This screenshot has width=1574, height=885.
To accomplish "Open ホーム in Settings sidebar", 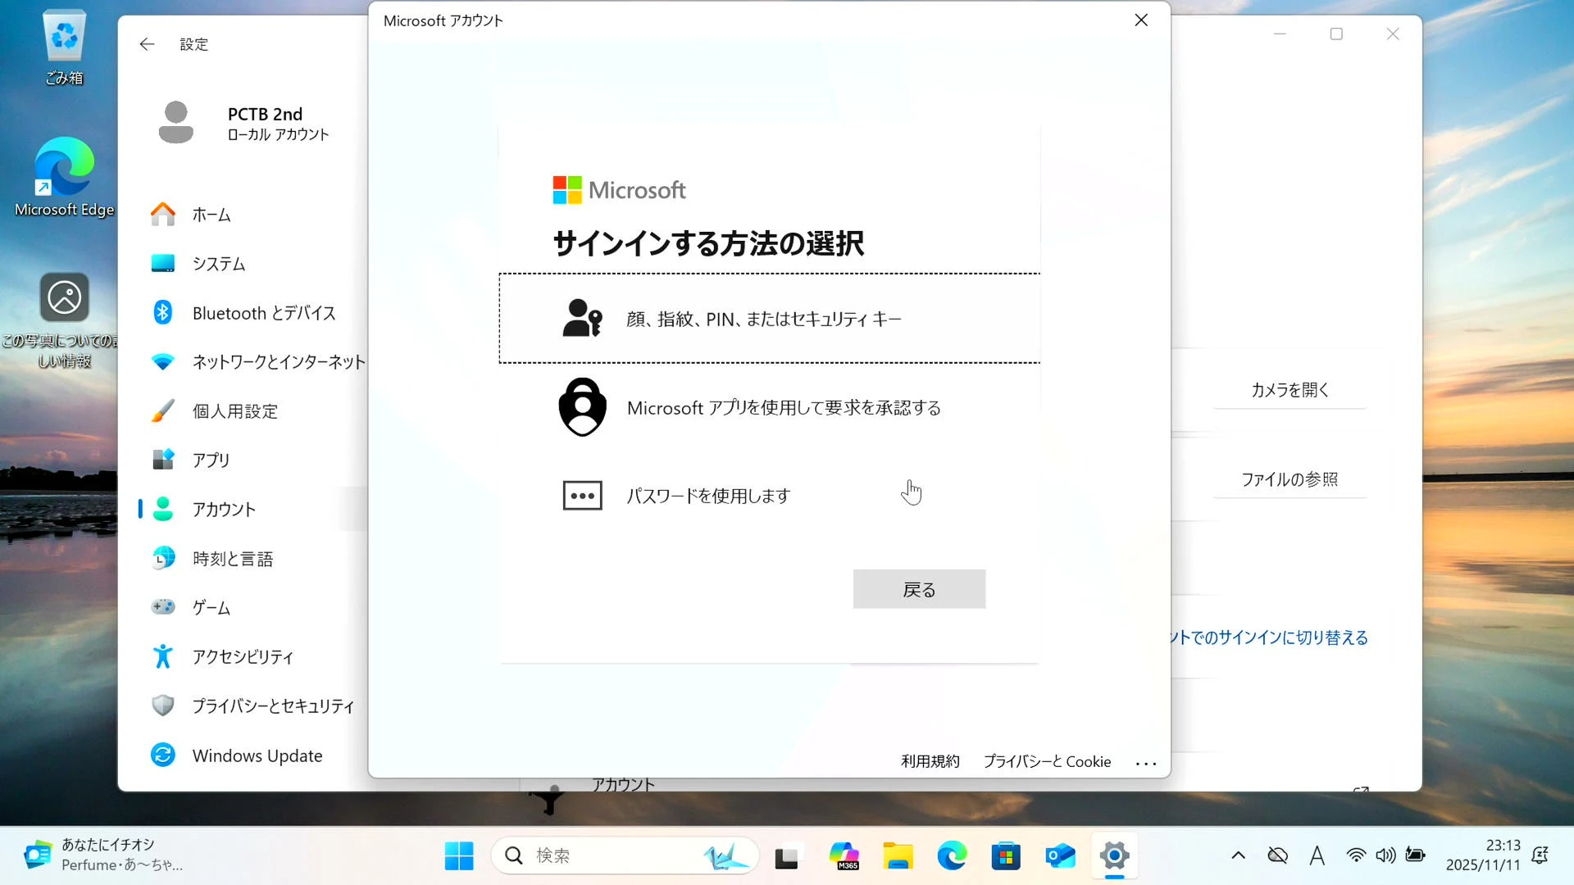I will coord(212,215).
